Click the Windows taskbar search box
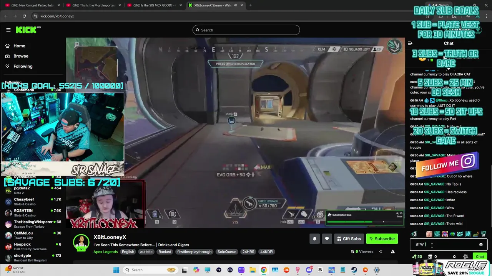The height and width of the screenshot is (276, 492). 151,270
